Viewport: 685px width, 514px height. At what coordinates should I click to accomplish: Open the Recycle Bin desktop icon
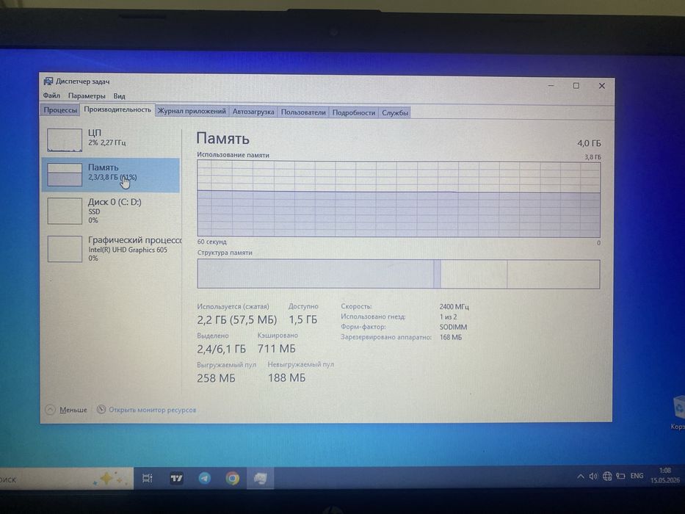point(678,413)
